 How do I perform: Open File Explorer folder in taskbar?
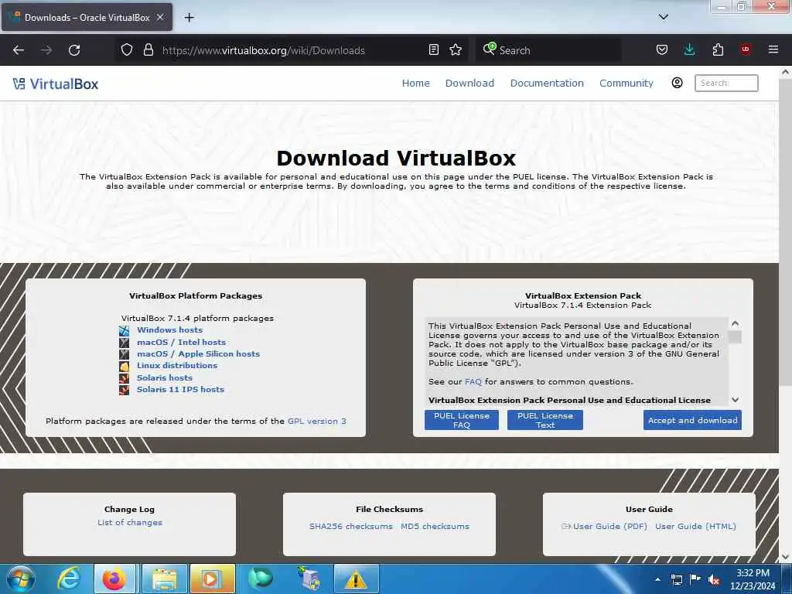[165, 579]
